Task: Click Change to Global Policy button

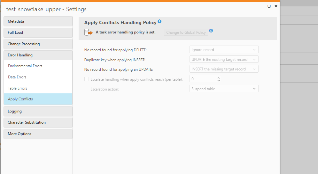Action: click(186, 33)
